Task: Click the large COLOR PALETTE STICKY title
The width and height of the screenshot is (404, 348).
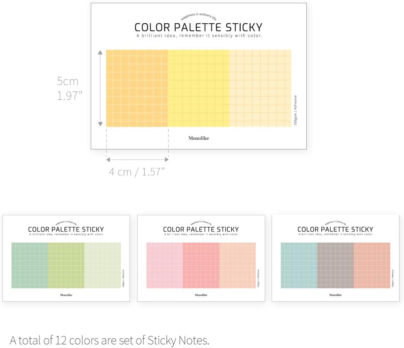Action: pyautogui.click(x=198, y=28)
